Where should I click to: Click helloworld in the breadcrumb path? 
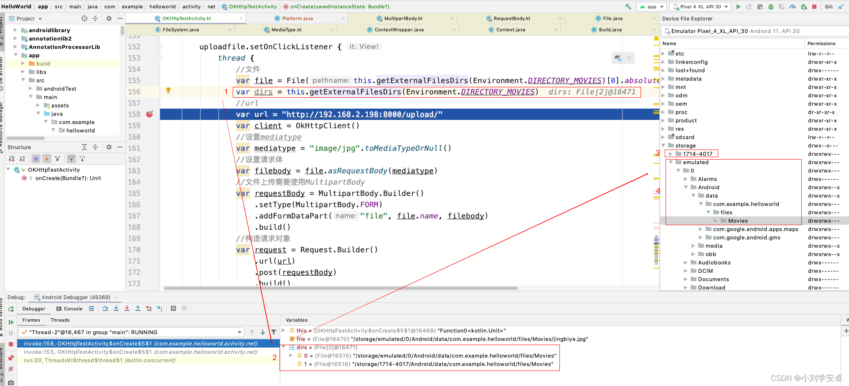coord(163,7)
